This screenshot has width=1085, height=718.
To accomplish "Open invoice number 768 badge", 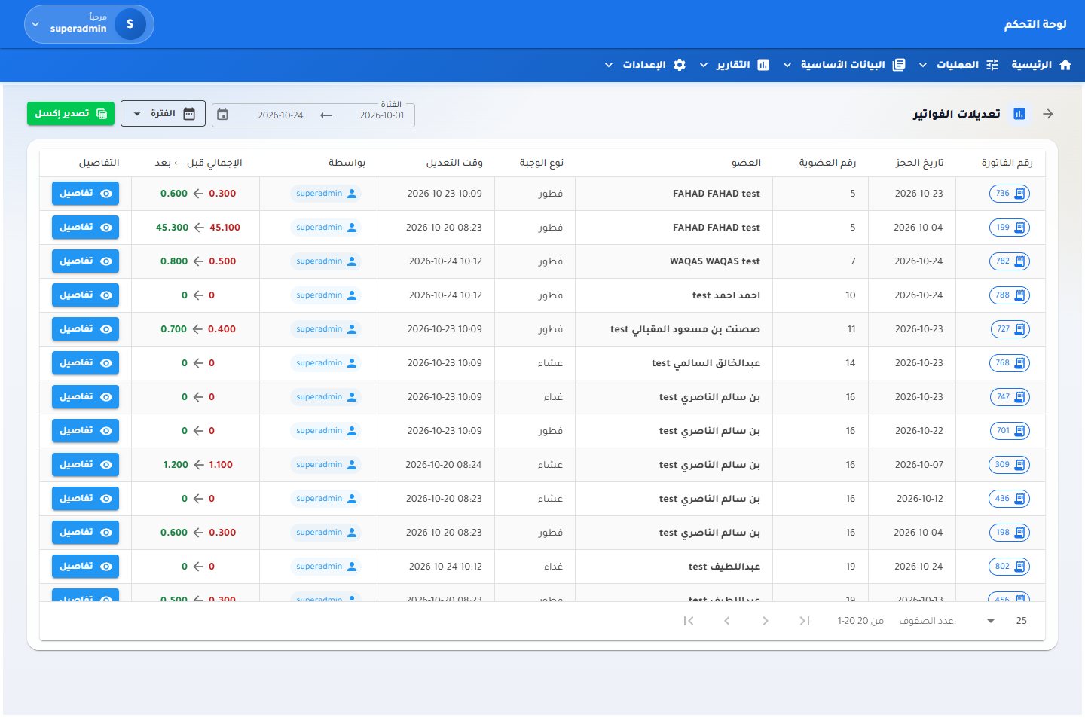I will pyautogui.click(x=1009, y=363).
